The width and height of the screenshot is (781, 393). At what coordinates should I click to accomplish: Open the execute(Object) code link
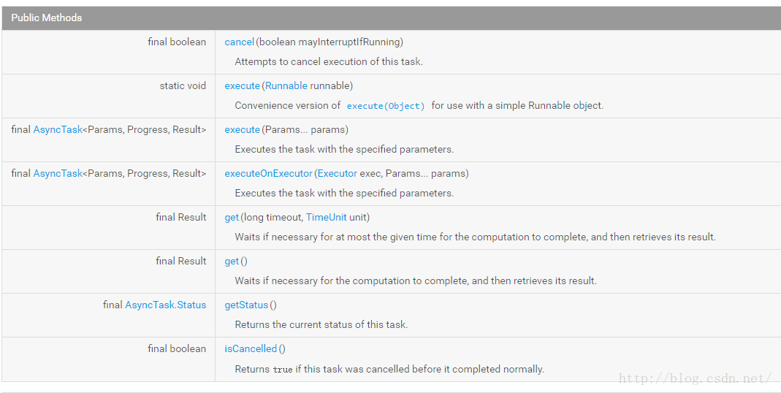(x=385, y=106)
